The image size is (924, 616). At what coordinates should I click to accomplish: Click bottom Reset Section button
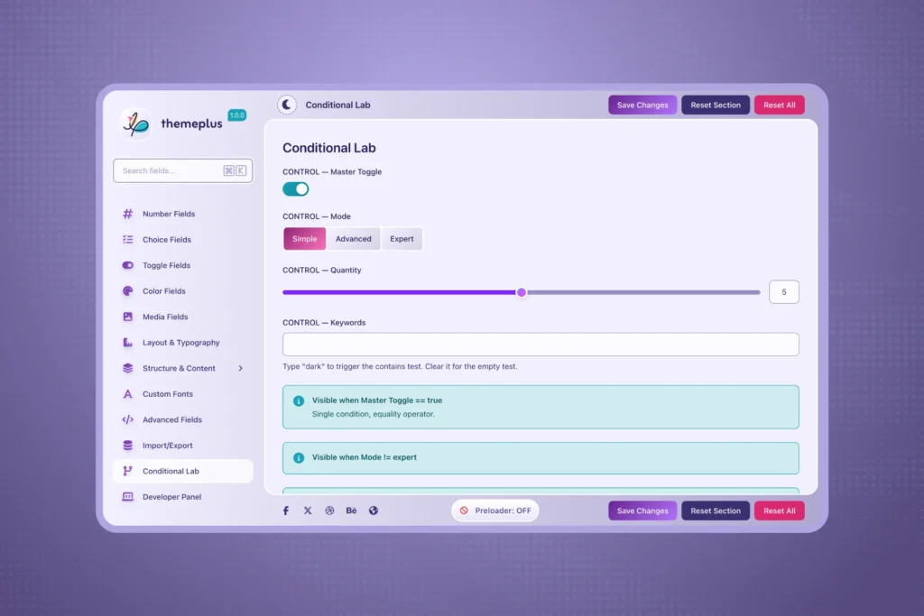pyautogui.click(x=716, y=510)
